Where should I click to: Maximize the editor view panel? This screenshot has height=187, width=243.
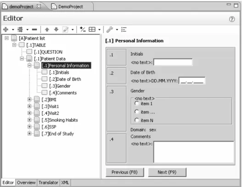tap(236, 5)
